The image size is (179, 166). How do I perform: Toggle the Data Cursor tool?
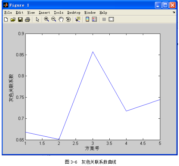tap(78, 19)
